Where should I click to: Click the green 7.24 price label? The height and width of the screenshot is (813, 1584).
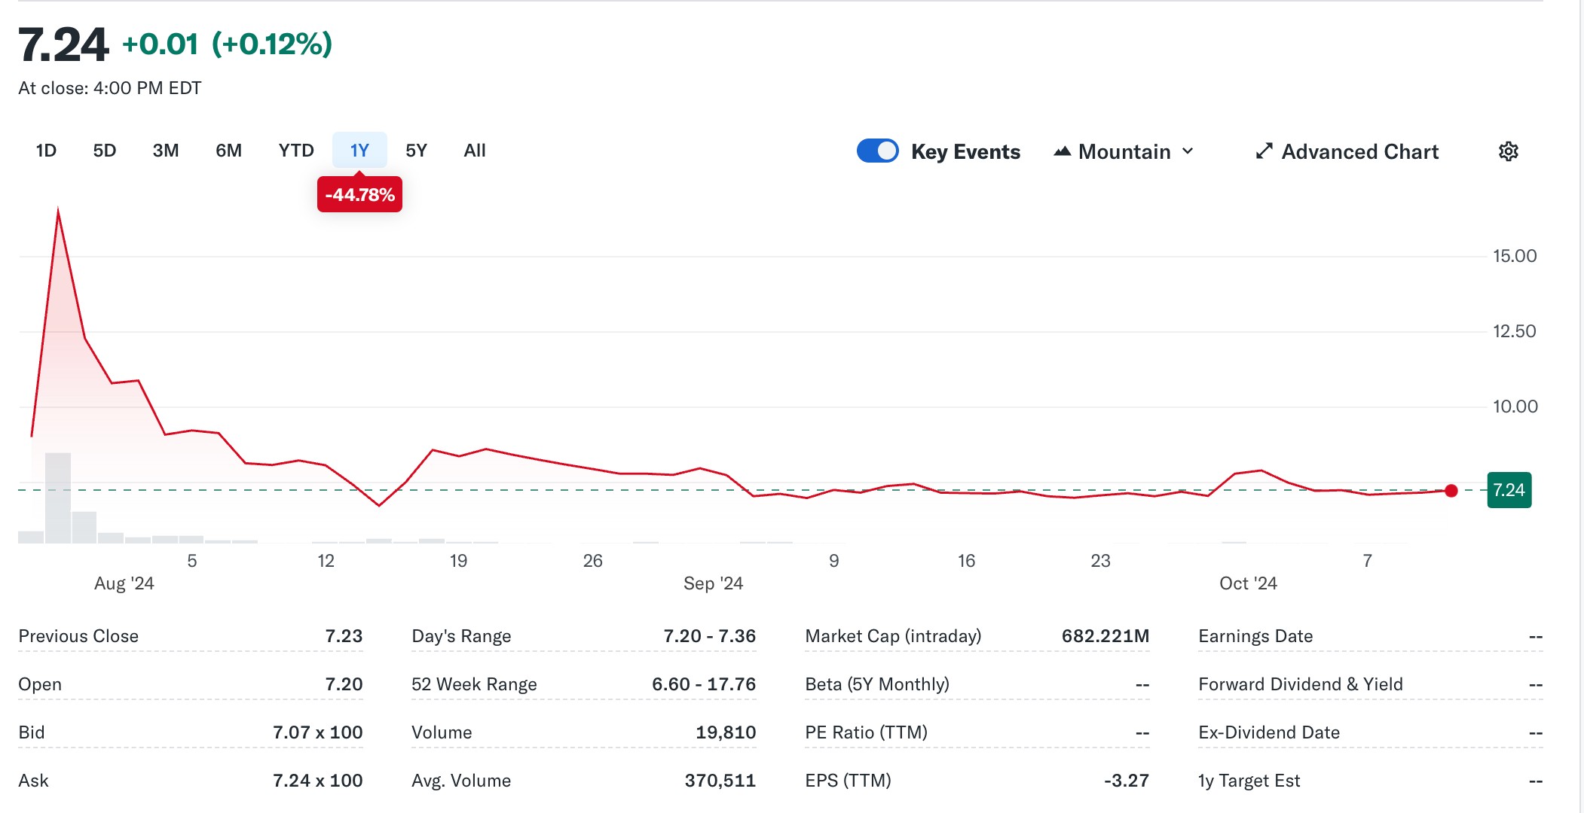[x=1509, y=491]
